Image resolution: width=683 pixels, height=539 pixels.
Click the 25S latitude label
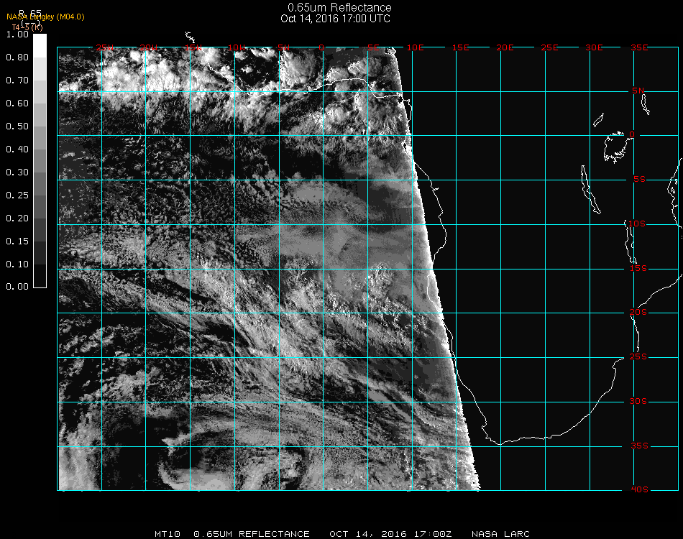click(638, 357)
